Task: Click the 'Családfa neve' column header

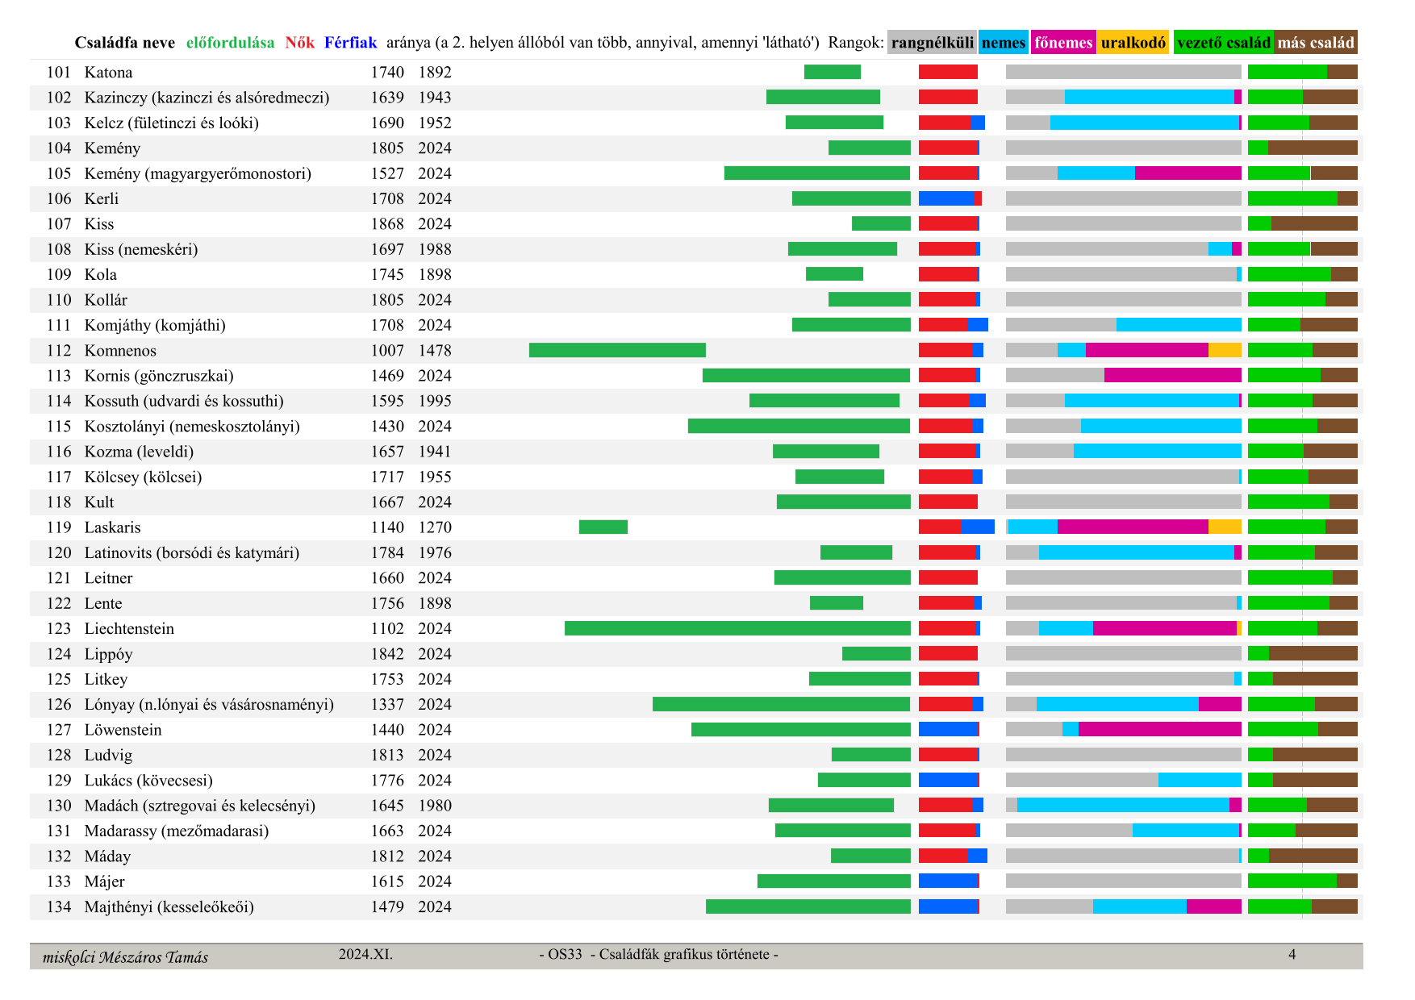Action: tap(124, 43)
